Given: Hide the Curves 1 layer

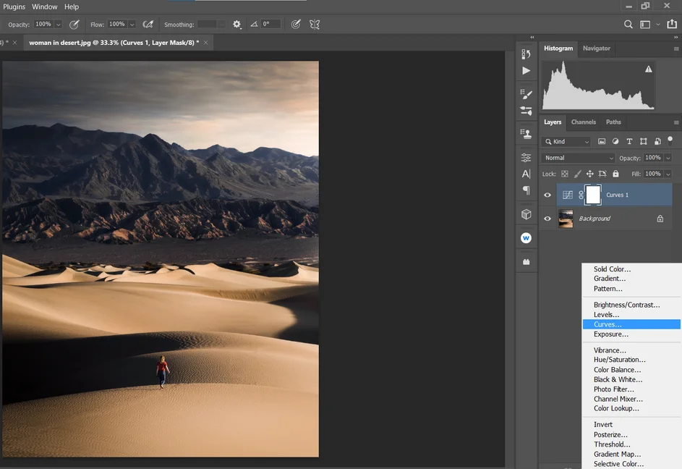Looking at the screenshot, I should pyautogui.click(x=547, y=195).
